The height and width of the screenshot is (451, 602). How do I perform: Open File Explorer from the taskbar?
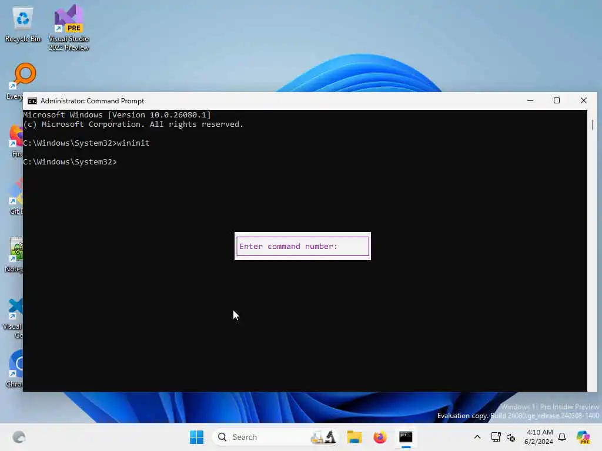point(354,437)
